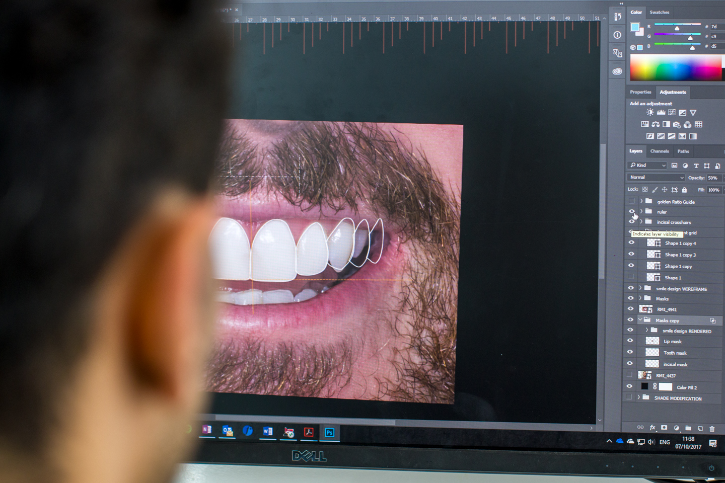
Task: Expand the ruler layer group
Action: 641,211
